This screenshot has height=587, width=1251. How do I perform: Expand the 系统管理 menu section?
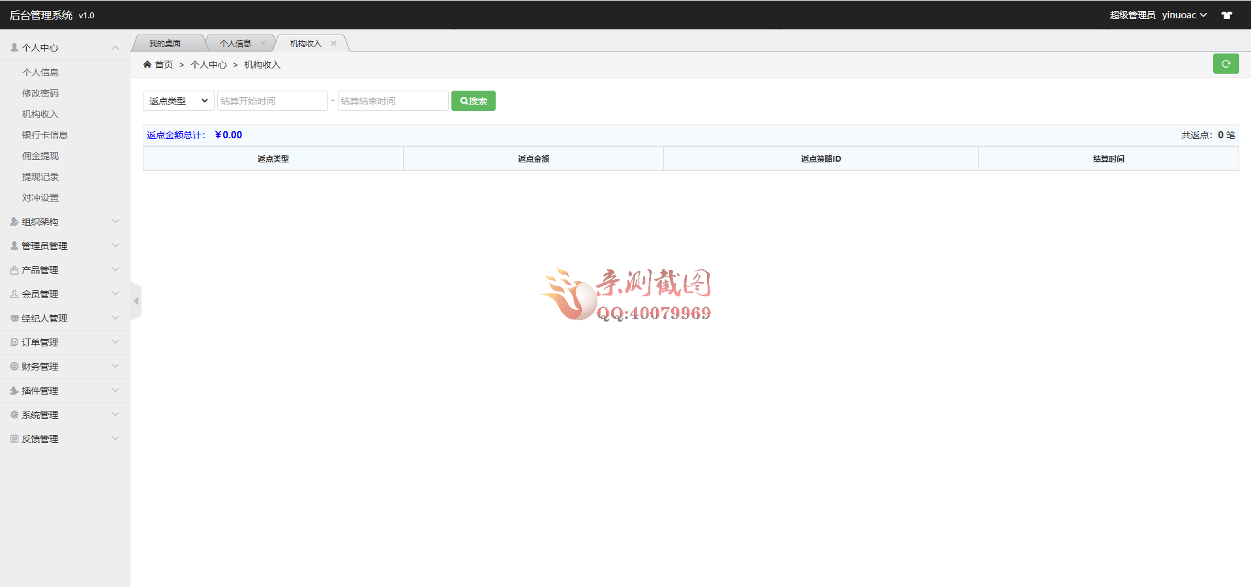tap(65, 415)
